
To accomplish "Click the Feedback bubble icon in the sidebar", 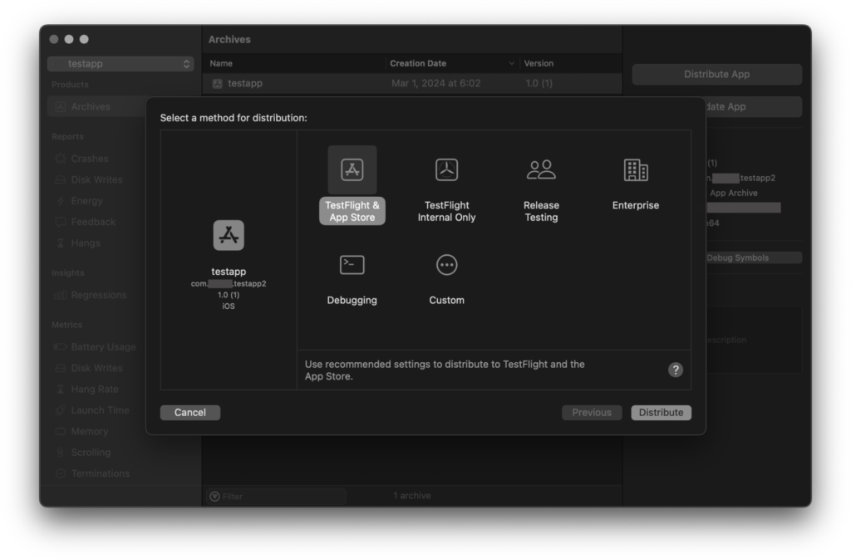I will point(60,222).
